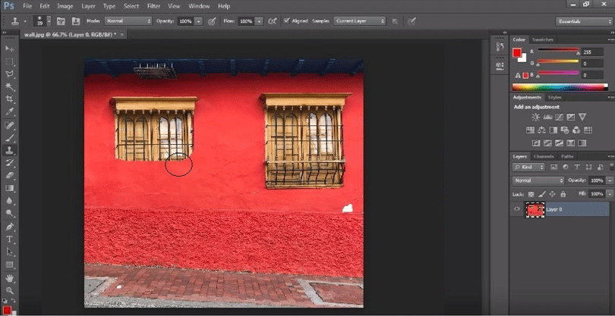This screenshot has width=615, height=316.
Task: Select the Polygonal Lasso tool
Action: coord(9,74)
